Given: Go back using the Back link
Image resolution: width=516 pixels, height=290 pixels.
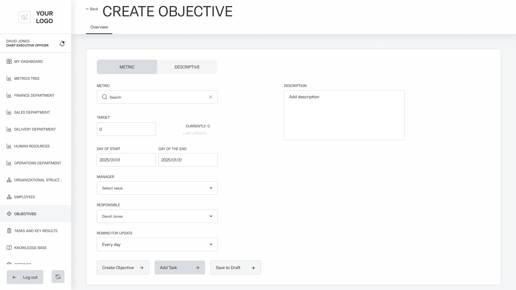Looking at the screenshot, I should click(92, 9).
